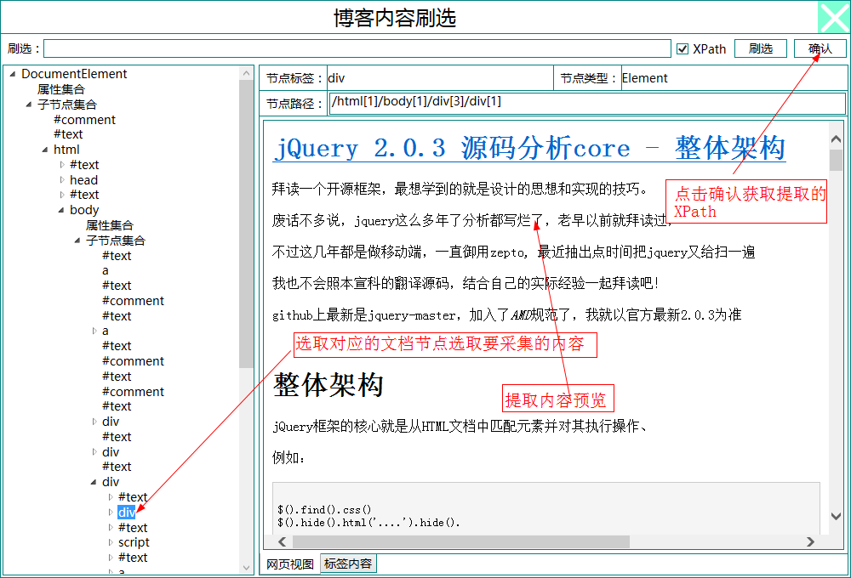The image size is (851, 578).
Task: Click the code line $().hide().html('....').hide().
Action: coord(368,523)
